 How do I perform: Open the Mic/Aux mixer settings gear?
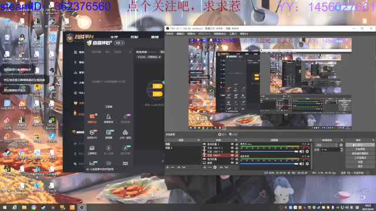click(x=307, y=151)
